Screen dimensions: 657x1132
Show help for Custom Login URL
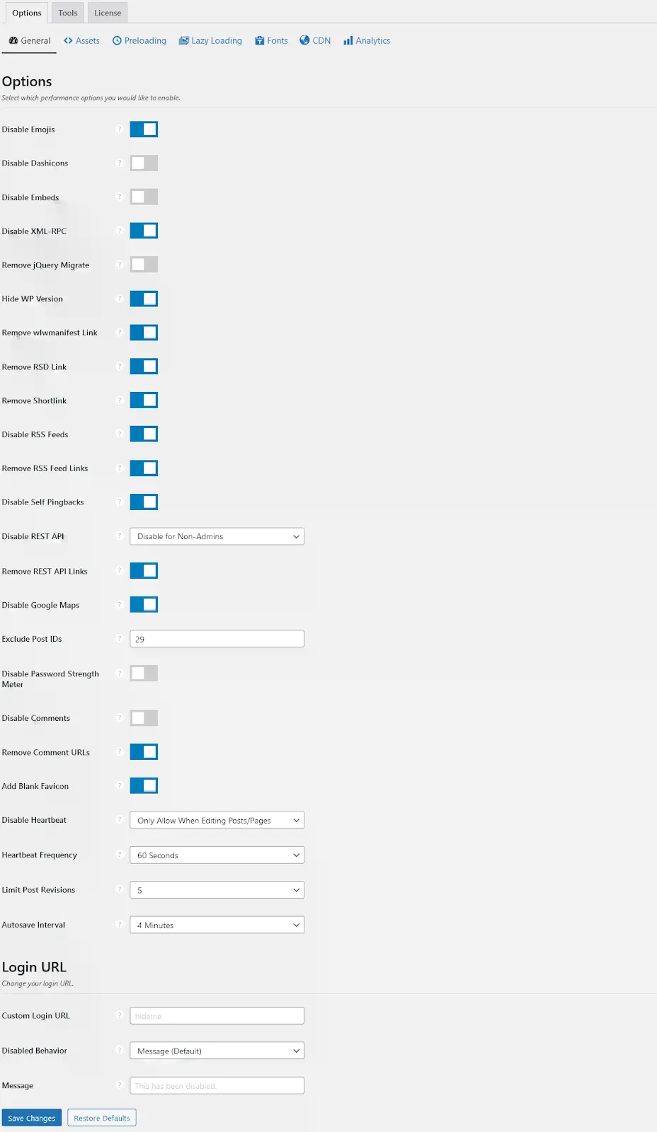point(119,1015)
